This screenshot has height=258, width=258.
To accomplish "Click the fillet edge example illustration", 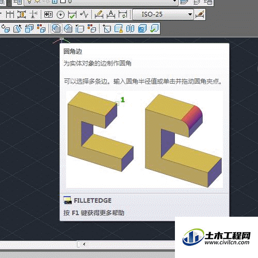I will coord(144,140).
